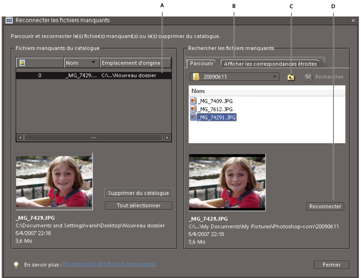Switch to the Parcourir tab
The image size is (361, 278).
[202, 64]
